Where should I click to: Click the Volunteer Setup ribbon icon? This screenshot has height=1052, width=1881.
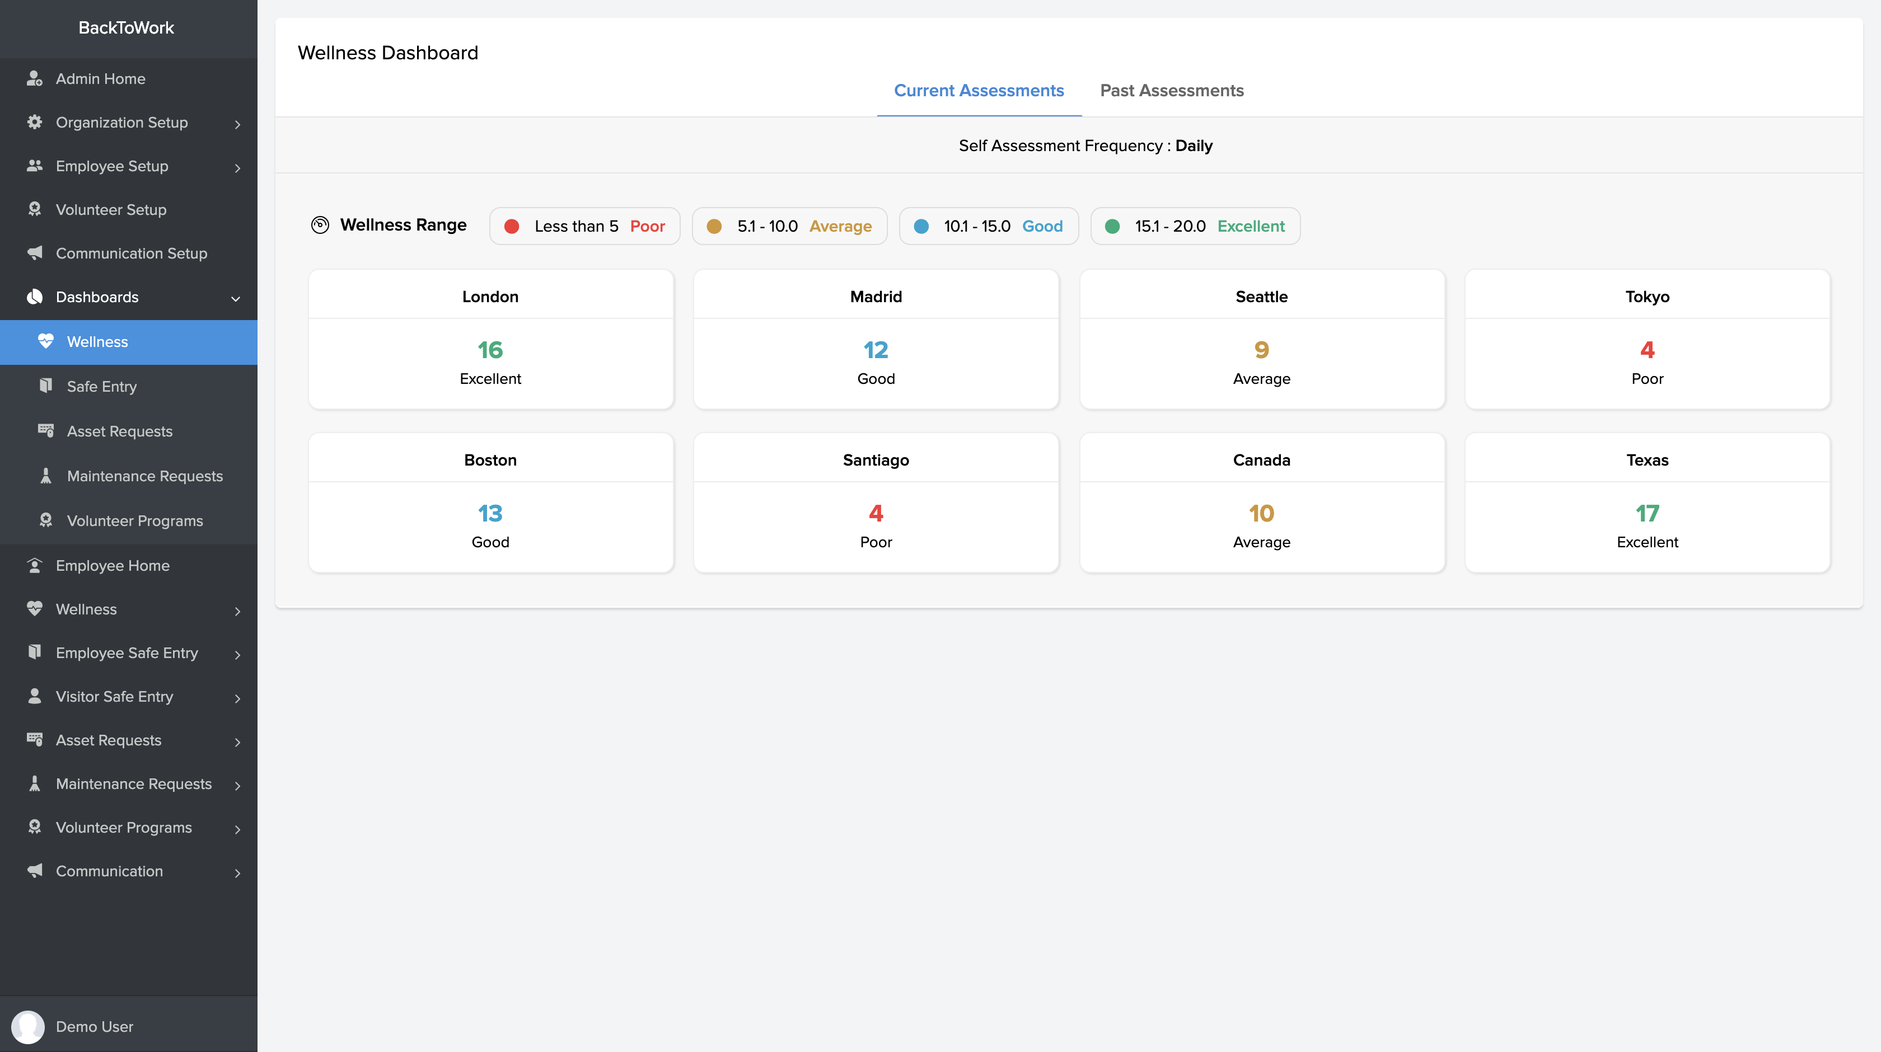click(34, 209)
